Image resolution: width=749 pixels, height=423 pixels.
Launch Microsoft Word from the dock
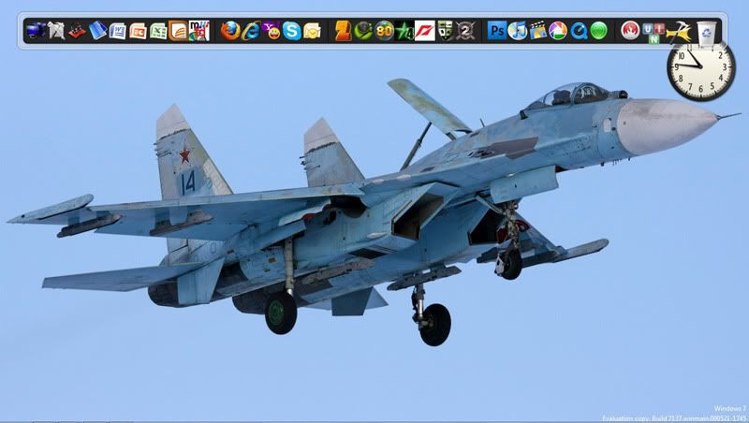click(118, 31)
